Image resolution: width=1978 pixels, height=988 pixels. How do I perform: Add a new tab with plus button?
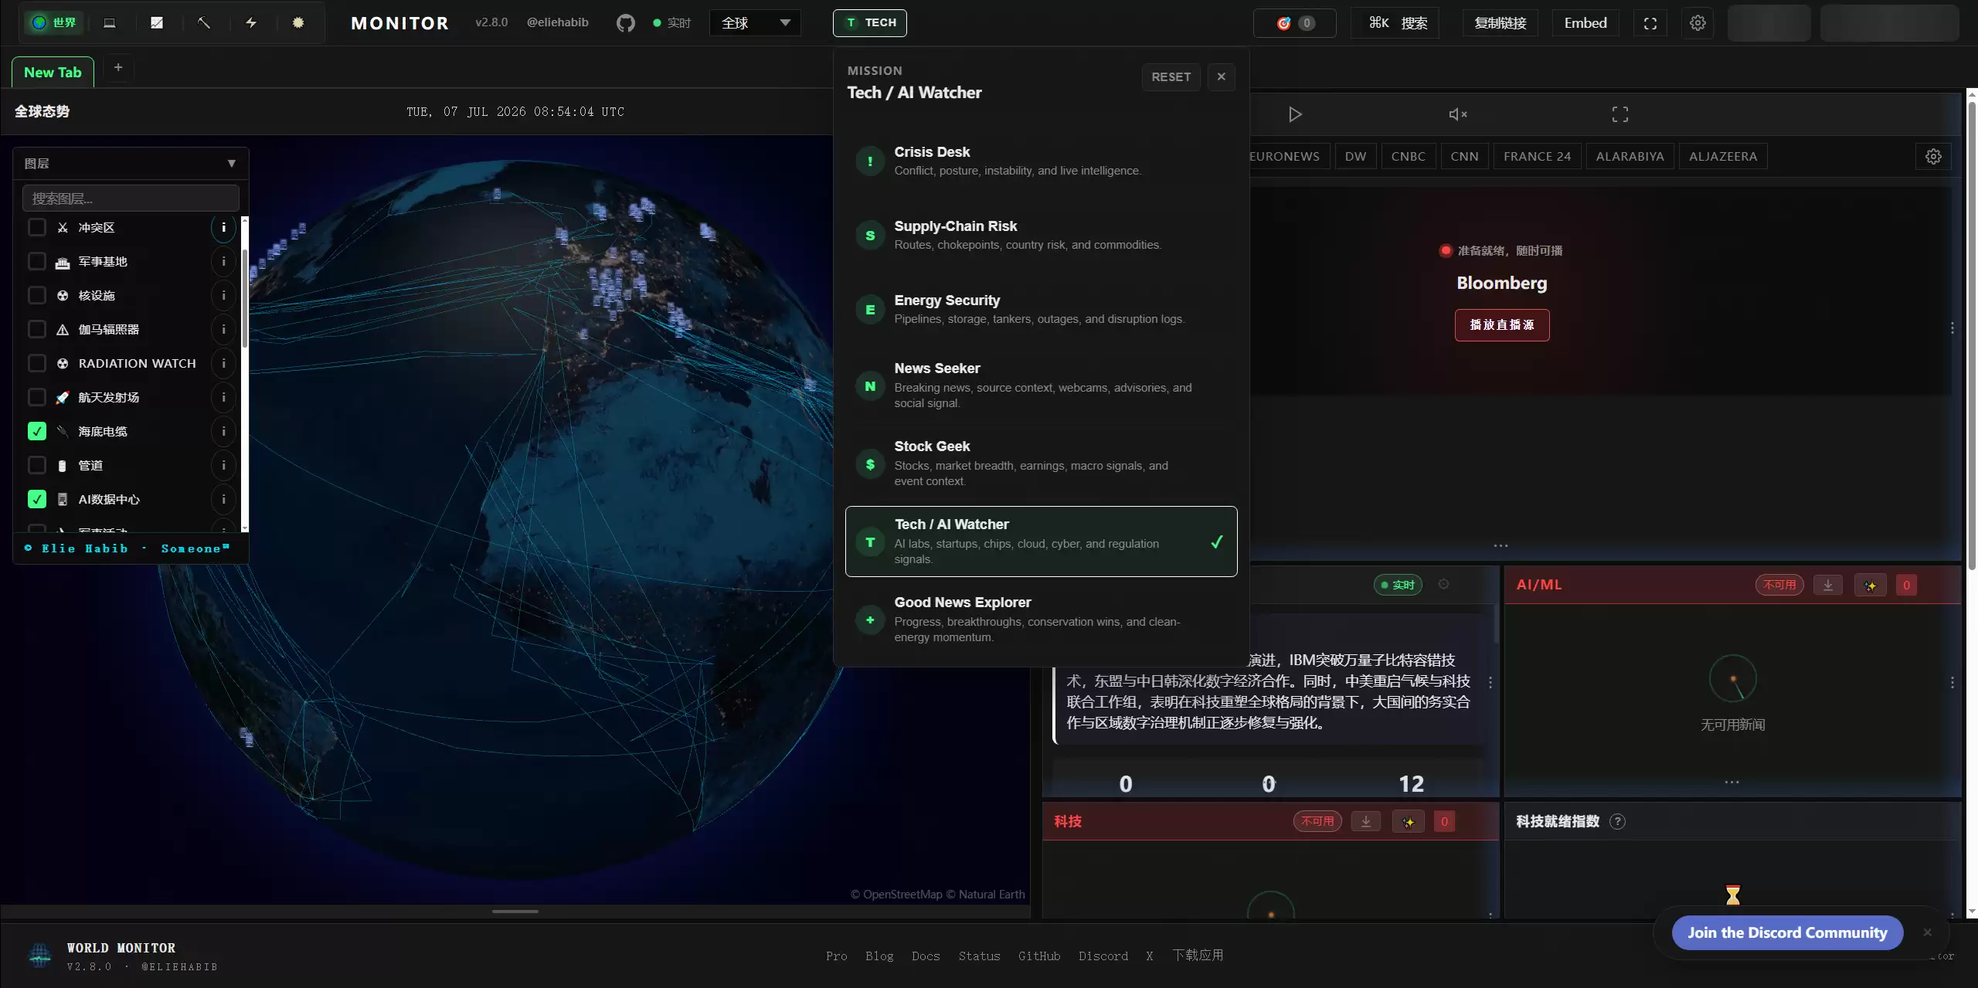[118, 68]
